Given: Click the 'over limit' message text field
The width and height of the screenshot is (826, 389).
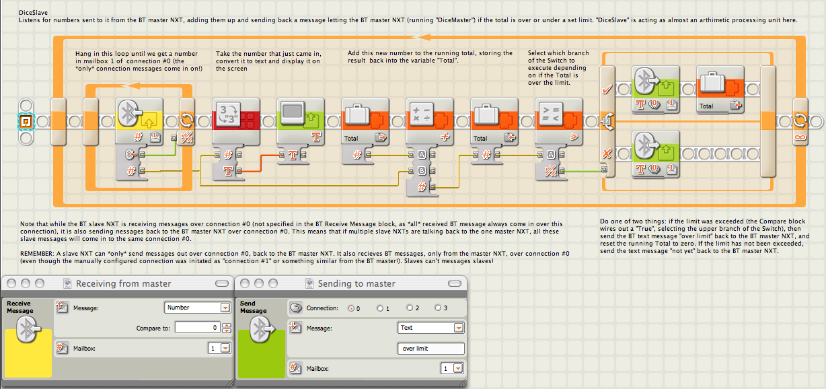Looking at the screenshot, I should (x=431, y=349).
